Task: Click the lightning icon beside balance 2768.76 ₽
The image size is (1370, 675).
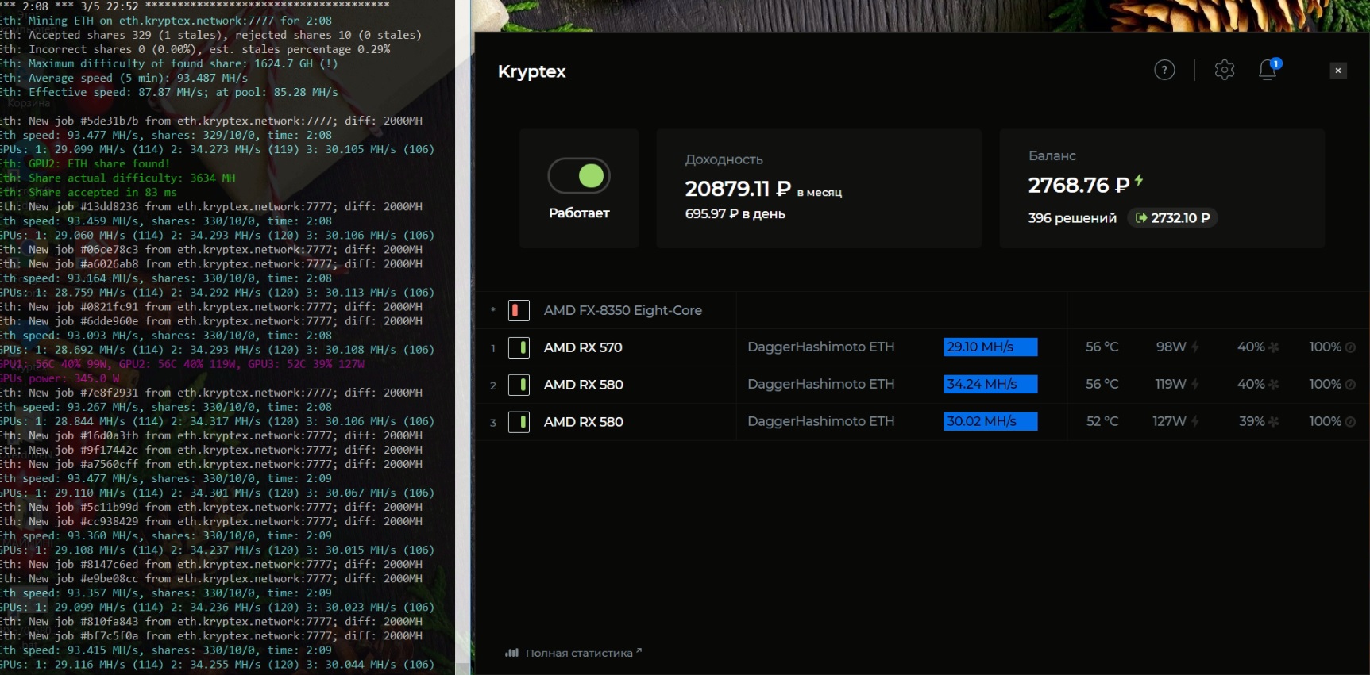Action: click(1139, 181)
